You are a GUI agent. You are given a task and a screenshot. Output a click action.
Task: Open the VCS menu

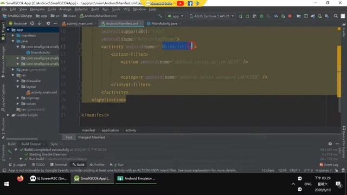(126, 9)
